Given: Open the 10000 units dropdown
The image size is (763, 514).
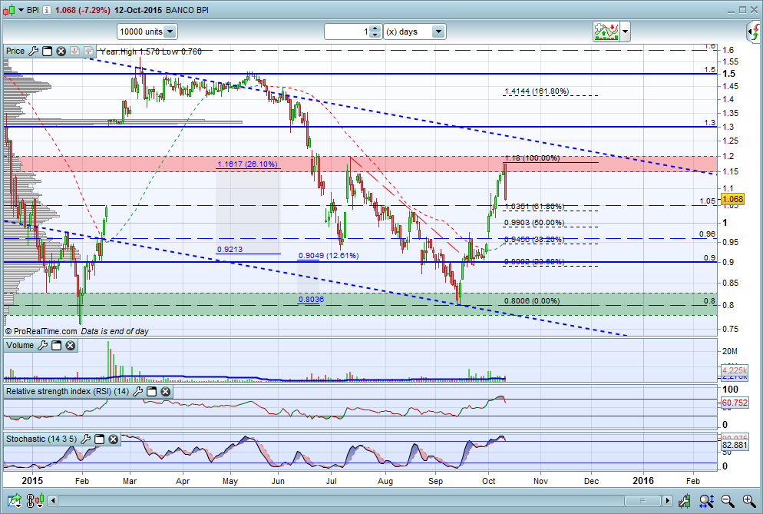Looking at the screenshot, I should coord(147,32).
